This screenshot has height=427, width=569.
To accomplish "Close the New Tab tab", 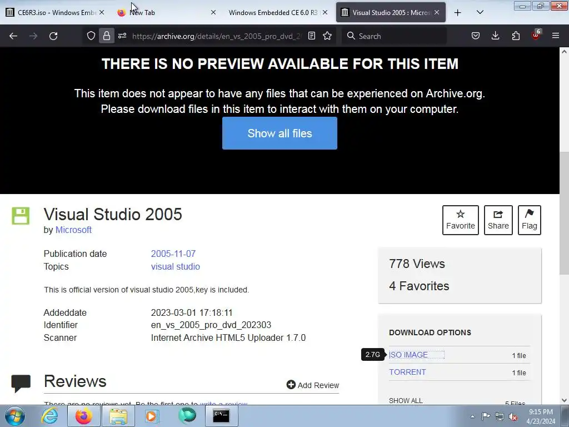I will (213, 12).
